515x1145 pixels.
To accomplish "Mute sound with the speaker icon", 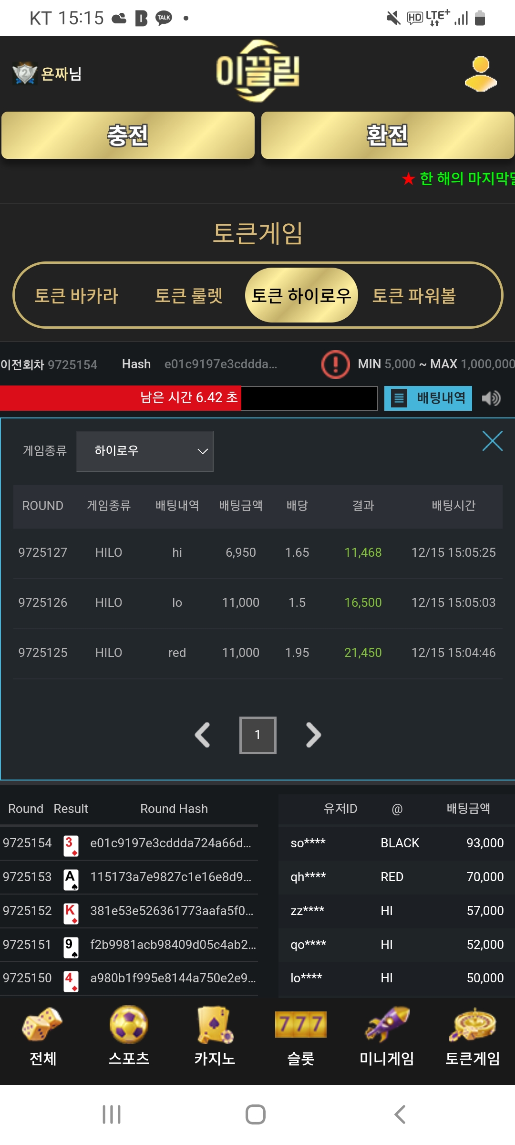I will (491, 398).
